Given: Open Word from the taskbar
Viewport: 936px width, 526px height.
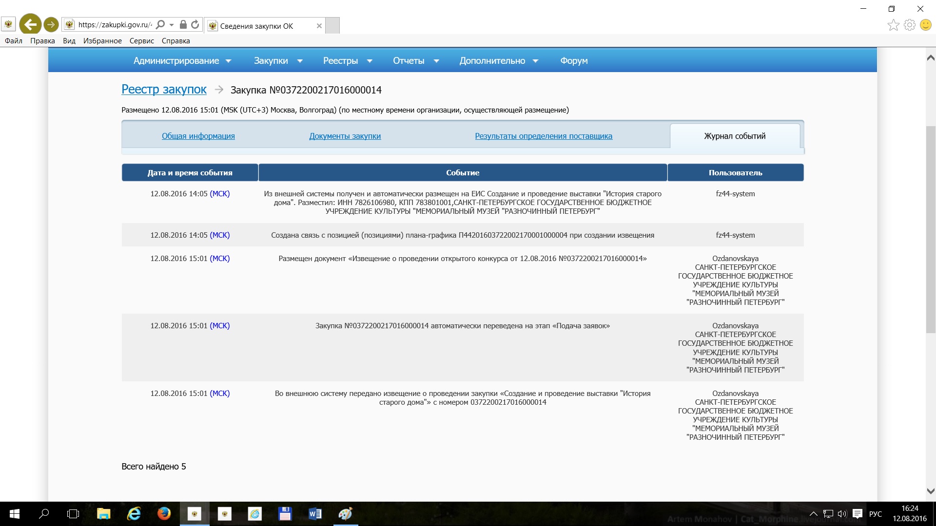Looking at the screenshot, I should 315,513.
